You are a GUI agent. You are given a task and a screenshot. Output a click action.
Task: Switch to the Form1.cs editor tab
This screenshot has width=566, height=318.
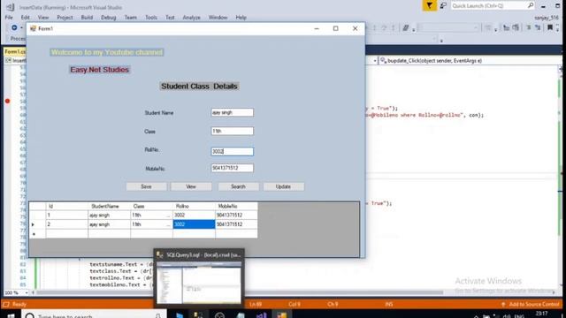coord(15,51)
